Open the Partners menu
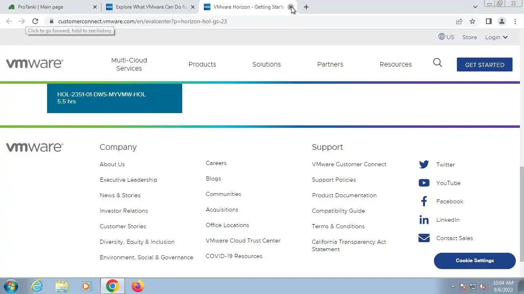Image resolution: width=524 pixels, height=294 pixels. (330, 64)
